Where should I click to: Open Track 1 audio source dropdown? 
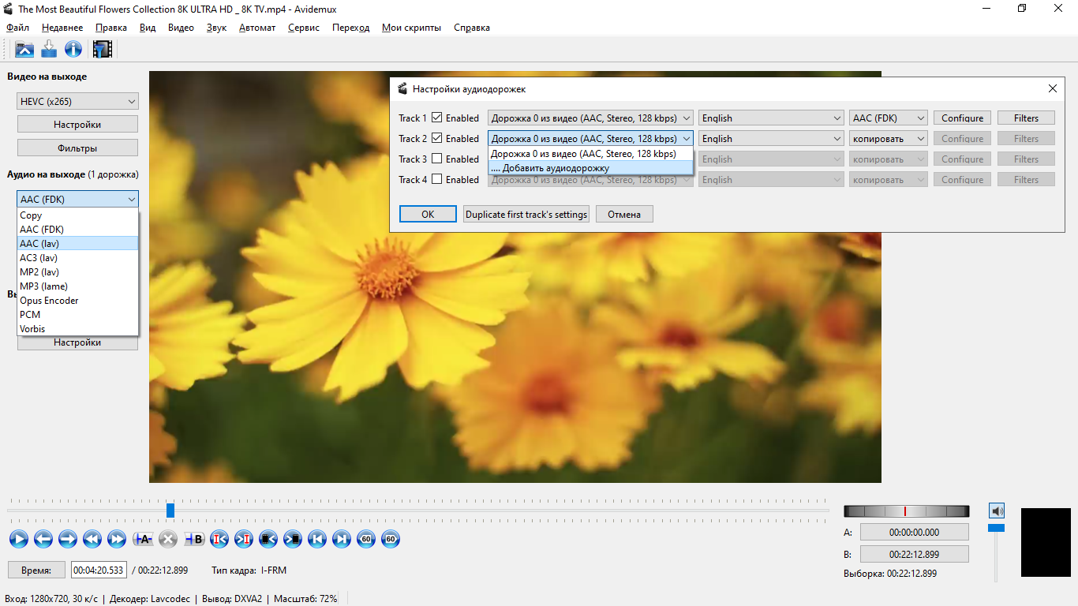(590, 118)
